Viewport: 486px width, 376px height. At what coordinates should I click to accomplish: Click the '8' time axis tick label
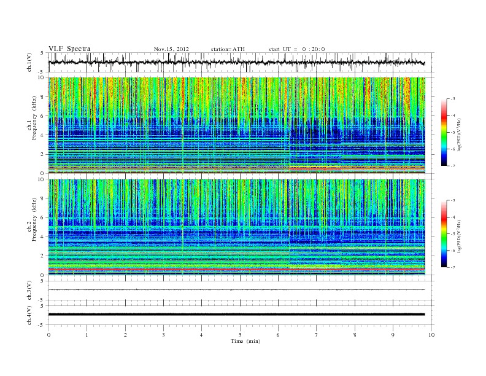(x=355, y=335)
